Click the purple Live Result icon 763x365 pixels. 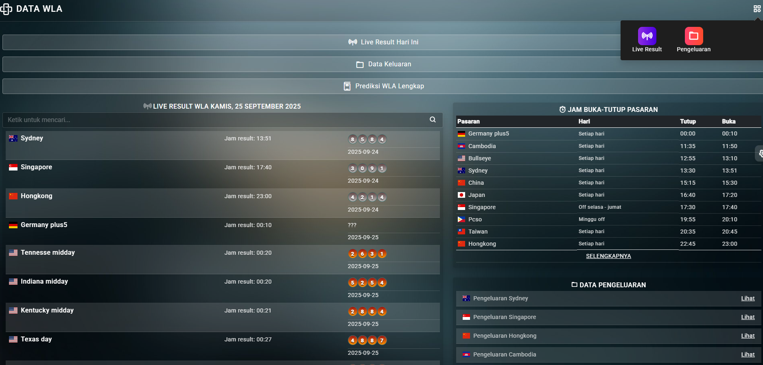tap(647, 36)
